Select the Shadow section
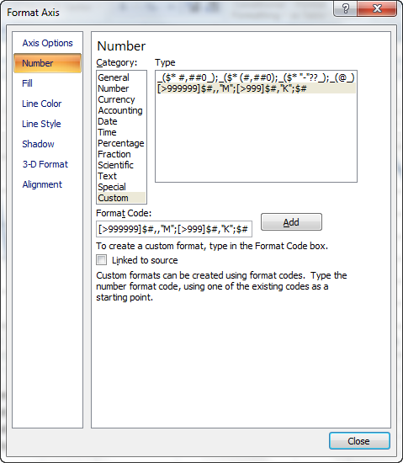 [38, 144]
